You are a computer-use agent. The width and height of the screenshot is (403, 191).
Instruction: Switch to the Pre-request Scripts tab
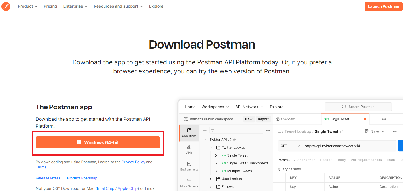366,160
